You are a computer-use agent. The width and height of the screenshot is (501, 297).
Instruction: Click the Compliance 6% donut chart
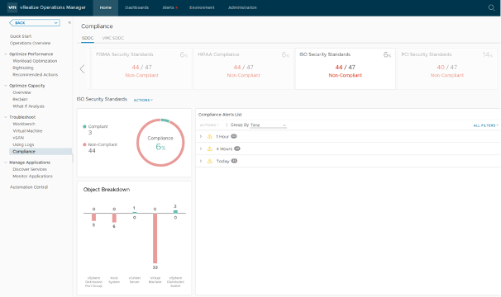[x=160, y=143]
